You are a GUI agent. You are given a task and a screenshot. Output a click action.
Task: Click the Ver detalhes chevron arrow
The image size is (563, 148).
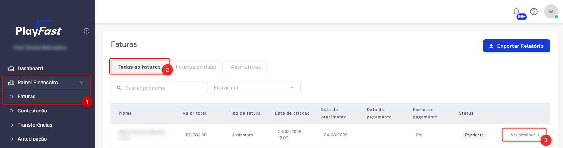pos(538,135)
